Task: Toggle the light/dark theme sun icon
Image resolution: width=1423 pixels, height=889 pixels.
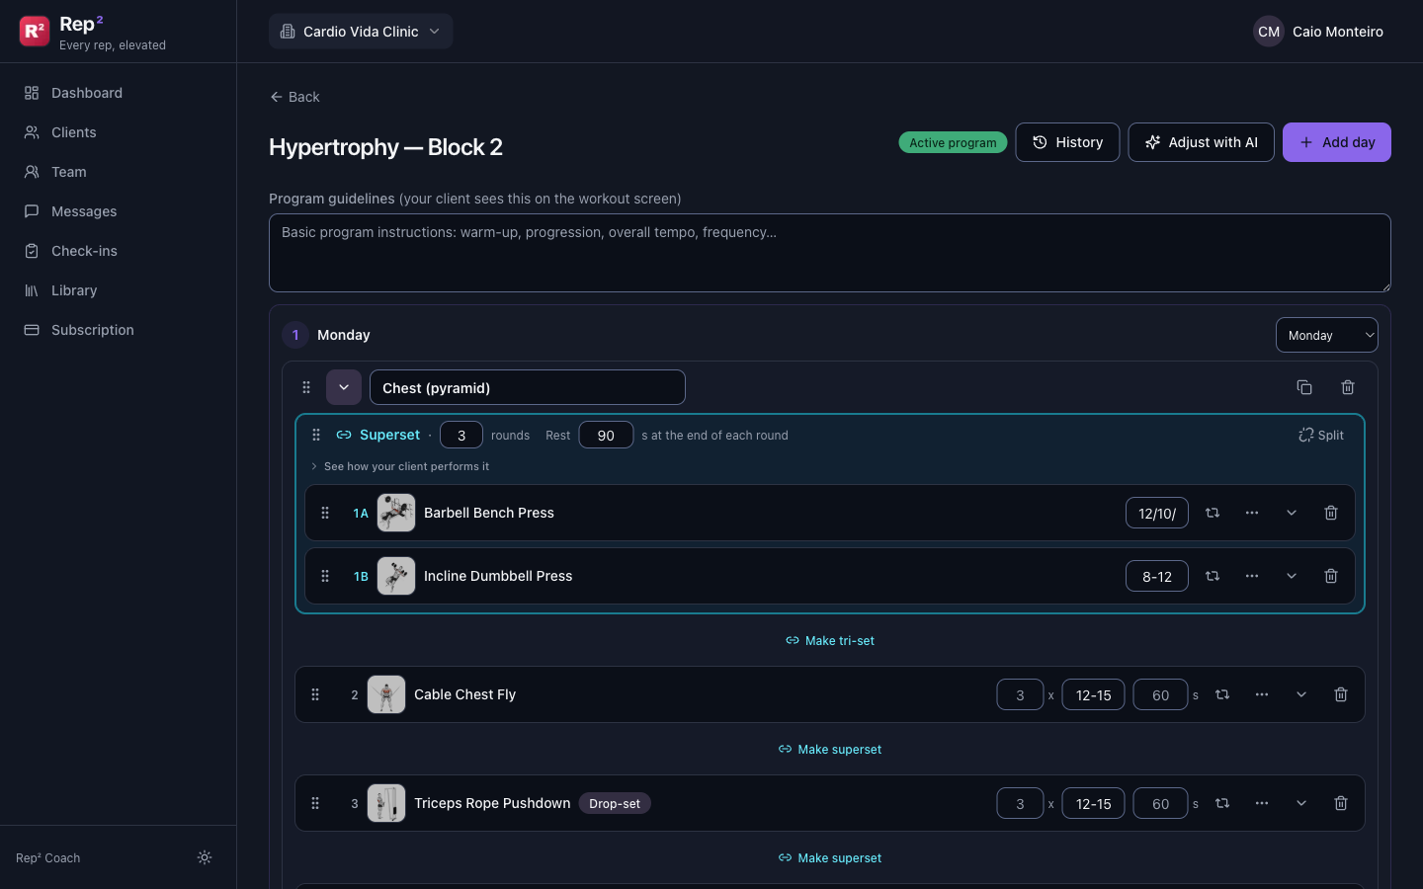Action: coord(205,857)
